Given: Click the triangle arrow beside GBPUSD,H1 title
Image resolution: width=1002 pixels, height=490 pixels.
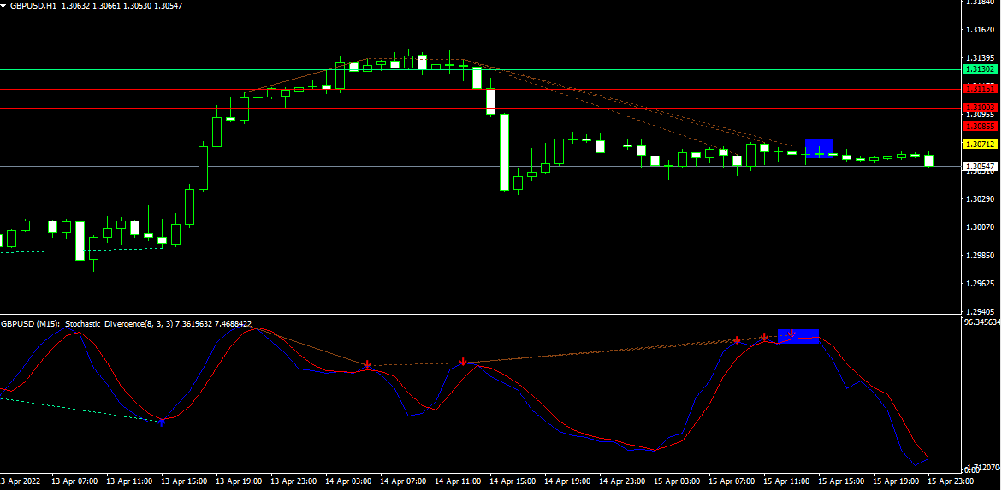Looking at the screenshot, I should coord(4,5).
